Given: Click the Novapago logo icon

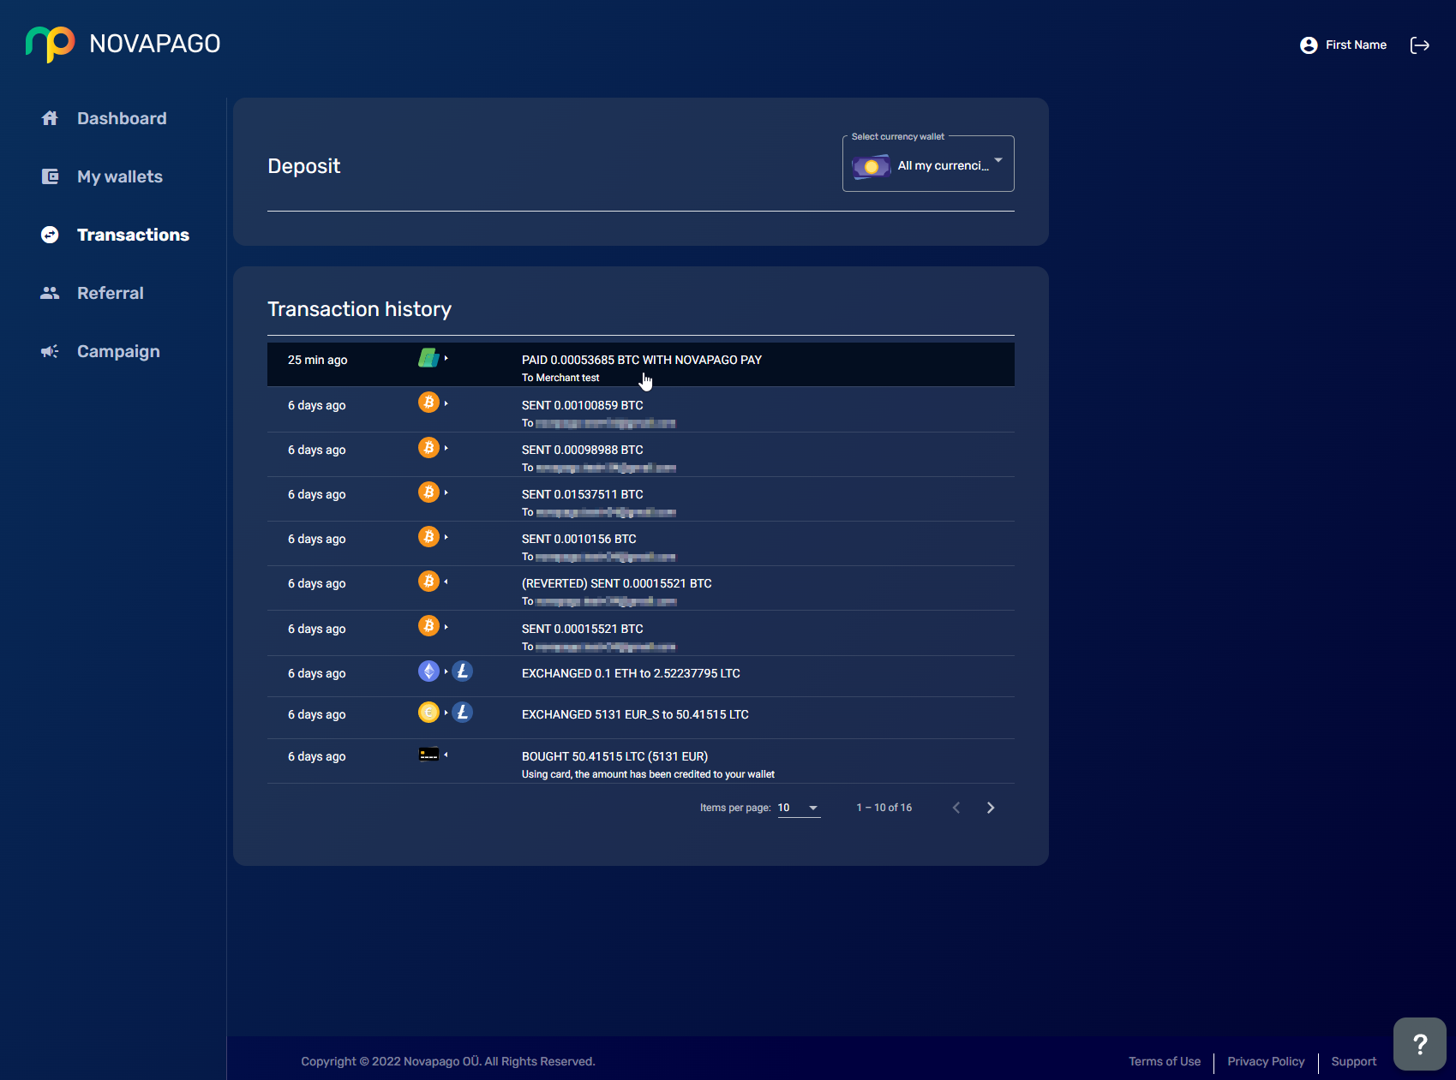Looking at the screenshot, I should point(50,44).
